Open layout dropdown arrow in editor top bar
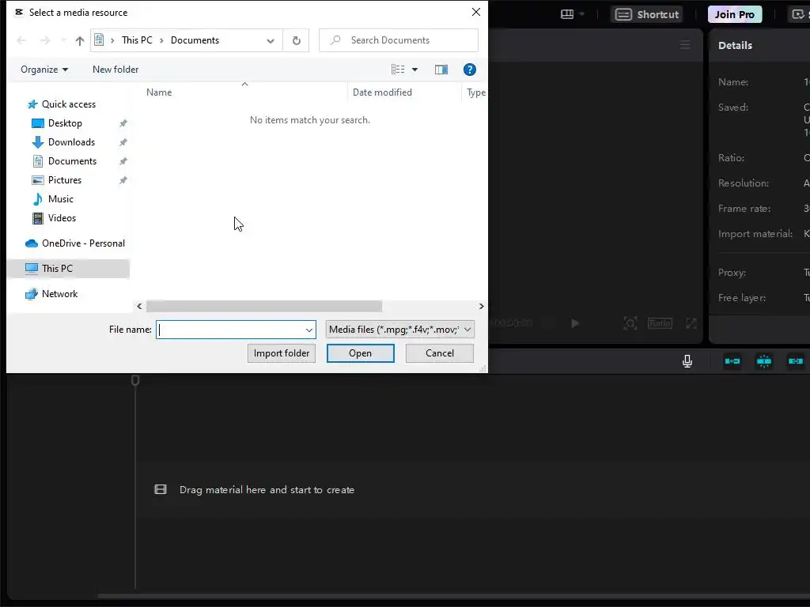Image resolution: width=810 pixels, height=607 pixels. coord(582,14)
